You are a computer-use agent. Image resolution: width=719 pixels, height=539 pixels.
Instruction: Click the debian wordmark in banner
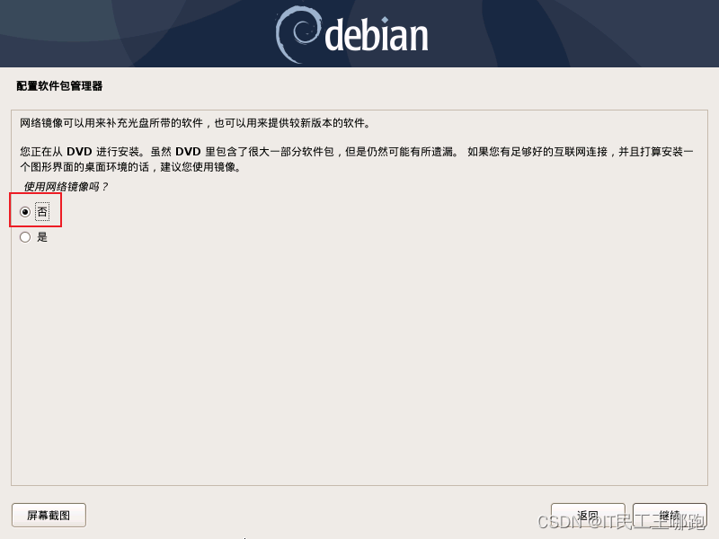(377, 35)
